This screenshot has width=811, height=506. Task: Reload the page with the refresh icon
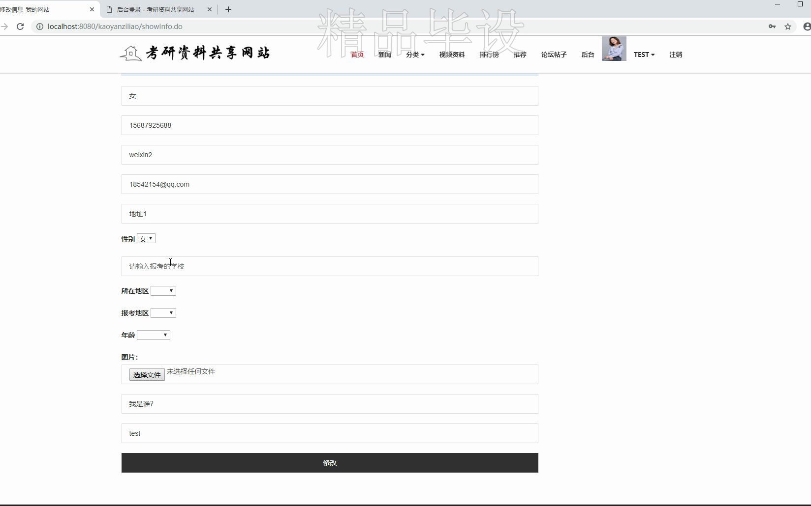tap(20, 27)
